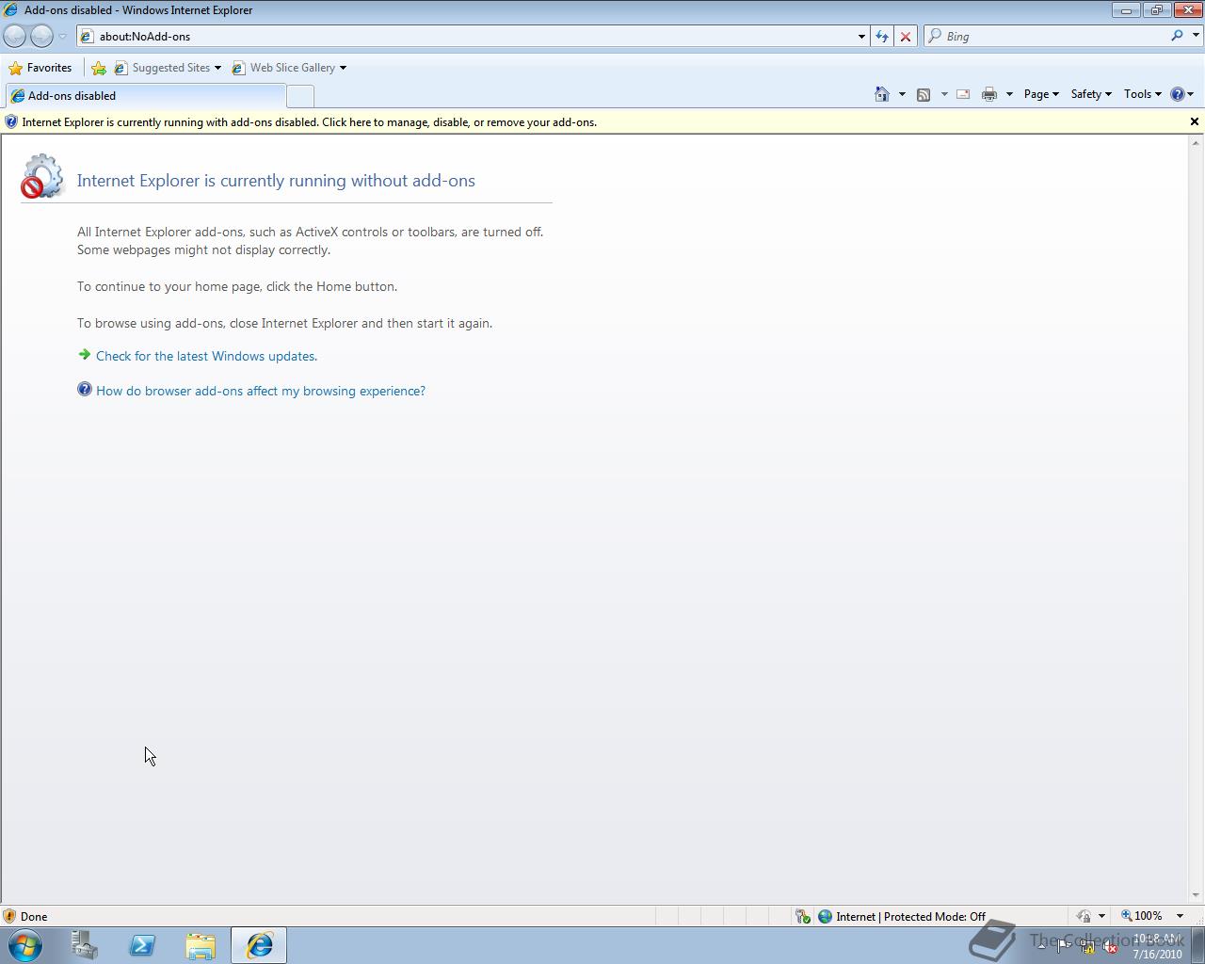Click How do browser add-ons affect link
Screen dimensions: 1205x964
click(261, 391)
